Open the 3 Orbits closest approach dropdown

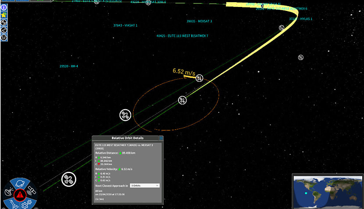(145, 186)
